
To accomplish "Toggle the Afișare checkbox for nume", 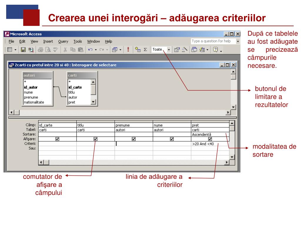I will pyautogui.click(x=172, y=139).
